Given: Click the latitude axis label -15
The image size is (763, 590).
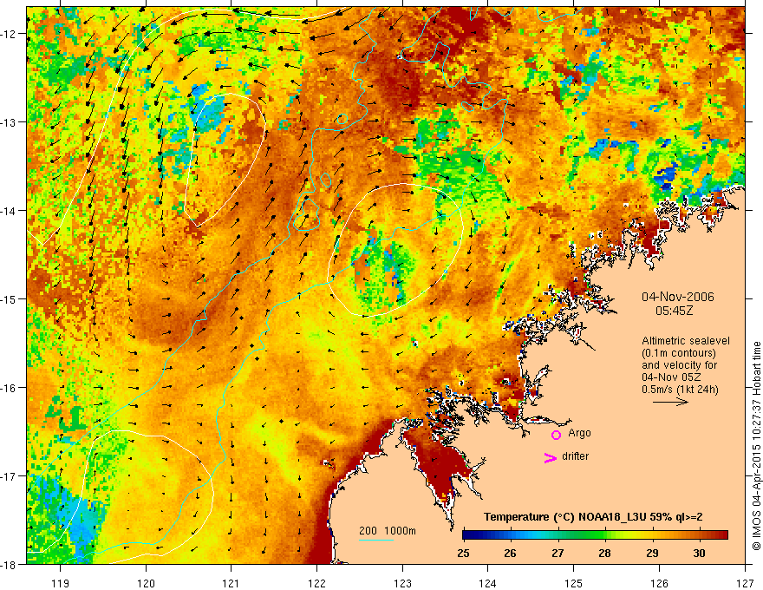Looking at the screenshot, I should [9, 298].
